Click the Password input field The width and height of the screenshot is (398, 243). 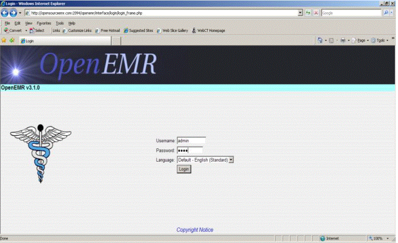[x=189, y=151]
